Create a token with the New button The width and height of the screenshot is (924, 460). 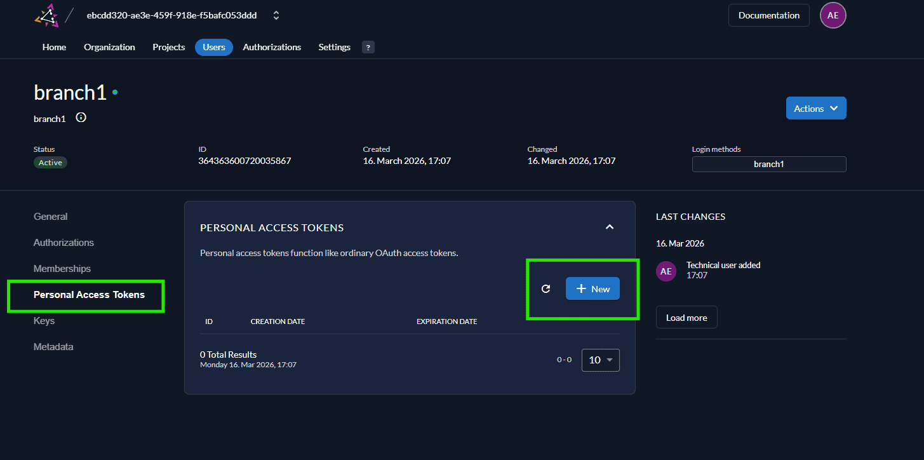[592, 288]
